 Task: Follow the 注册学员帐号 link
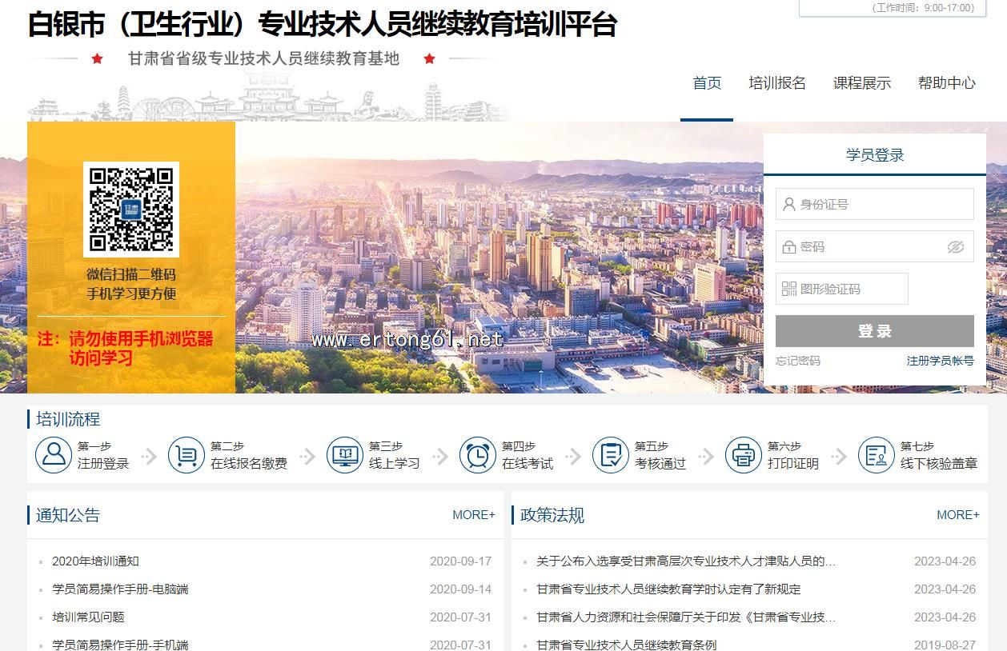[940, 361]
